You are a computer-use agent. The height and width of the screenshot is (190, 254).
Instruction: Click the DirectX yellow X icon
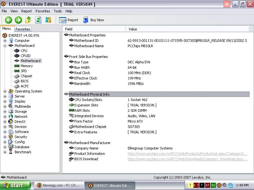point(11,122)
